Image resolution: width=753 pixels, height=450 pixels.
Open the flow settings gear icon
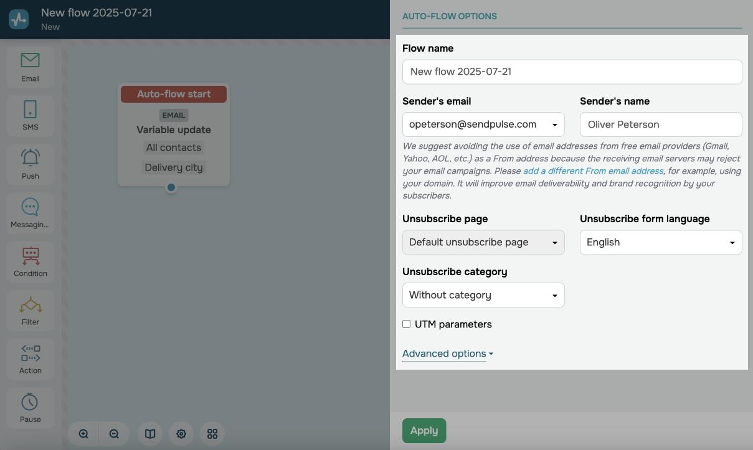[181, 434]
